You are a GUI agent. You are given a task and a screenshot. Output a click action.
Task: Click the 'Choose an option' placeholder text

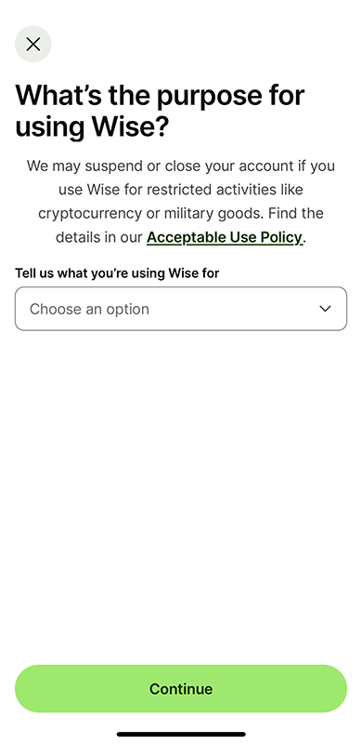89,309
